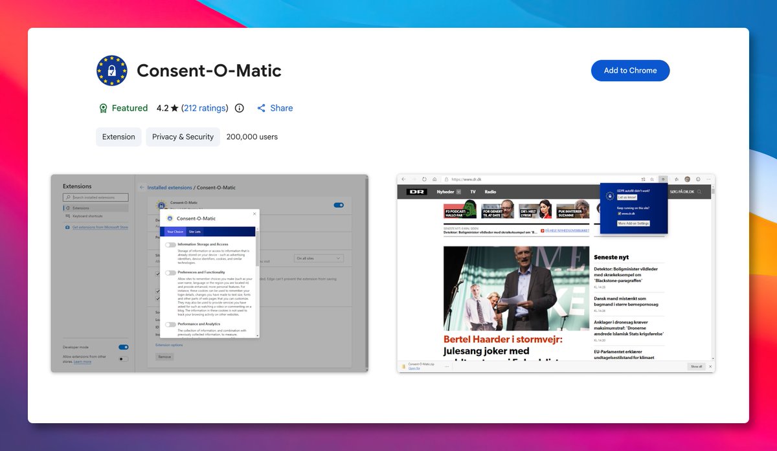Click the favorite star in dr.dk address bar
This screenshot has width=777, height=451.
(652, 179)
